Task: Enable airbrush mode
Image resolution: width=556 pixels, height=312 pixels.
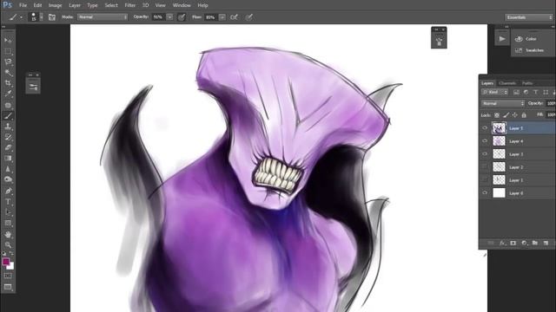Action: point(235,17)
